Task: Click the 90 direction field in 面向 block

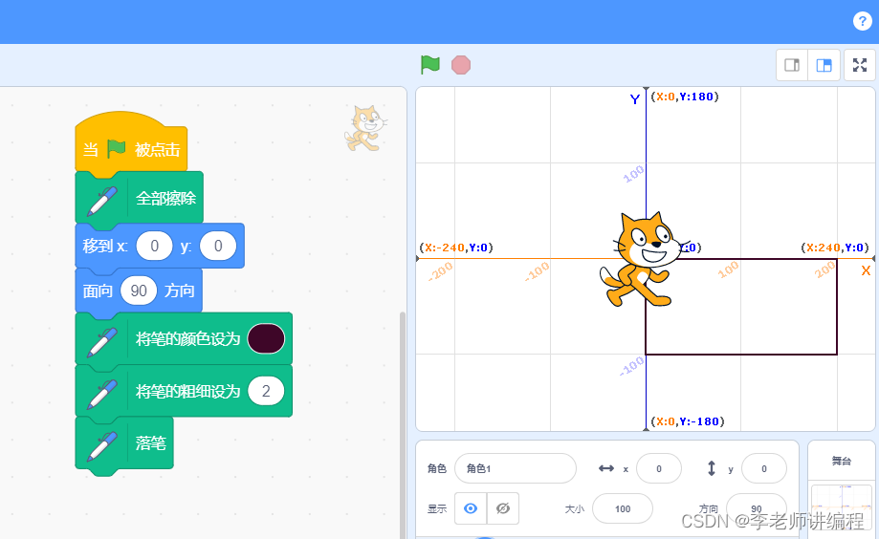Action: coord(139,291)
